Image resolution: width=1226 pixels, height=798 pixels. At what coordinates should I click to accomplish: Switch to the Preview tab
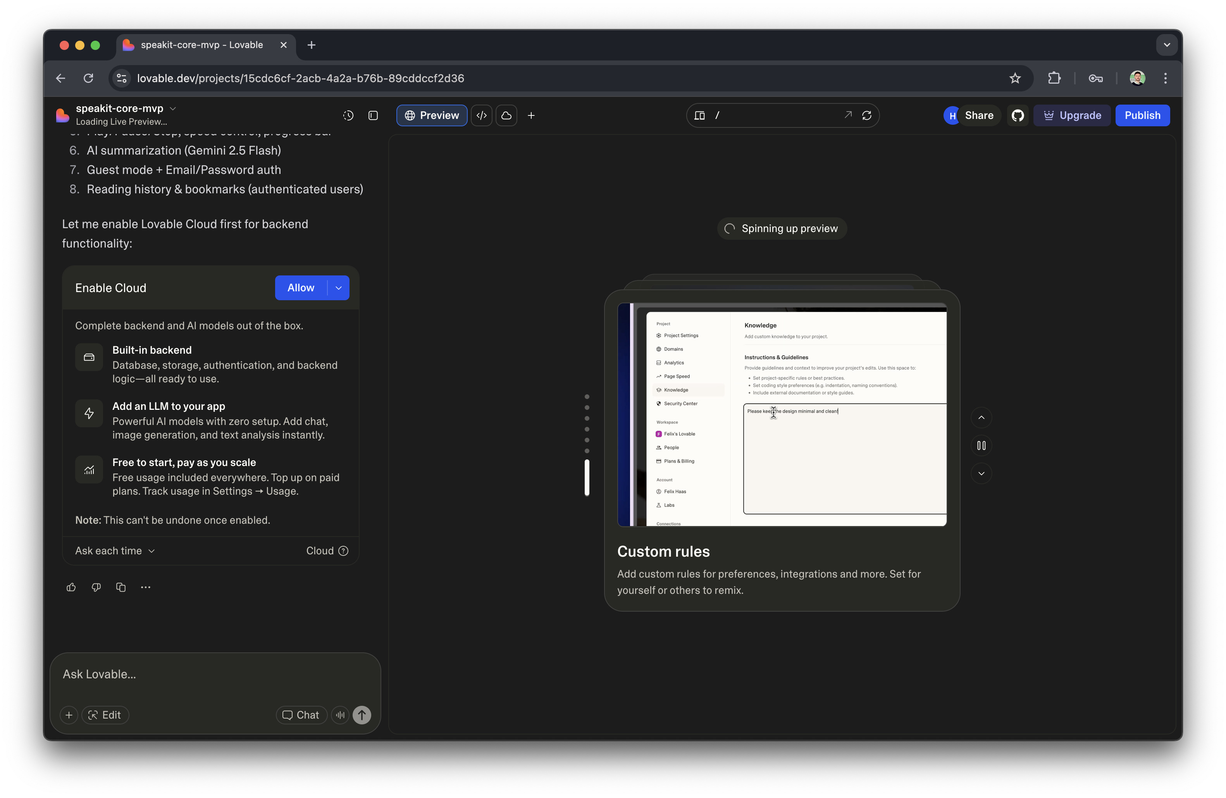click(432, 115)
